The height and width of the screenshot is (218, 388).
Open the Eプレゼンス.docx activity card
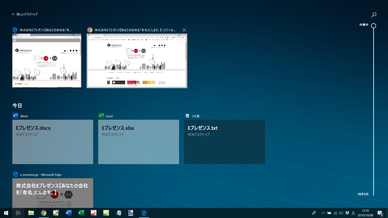coord(53,142)
